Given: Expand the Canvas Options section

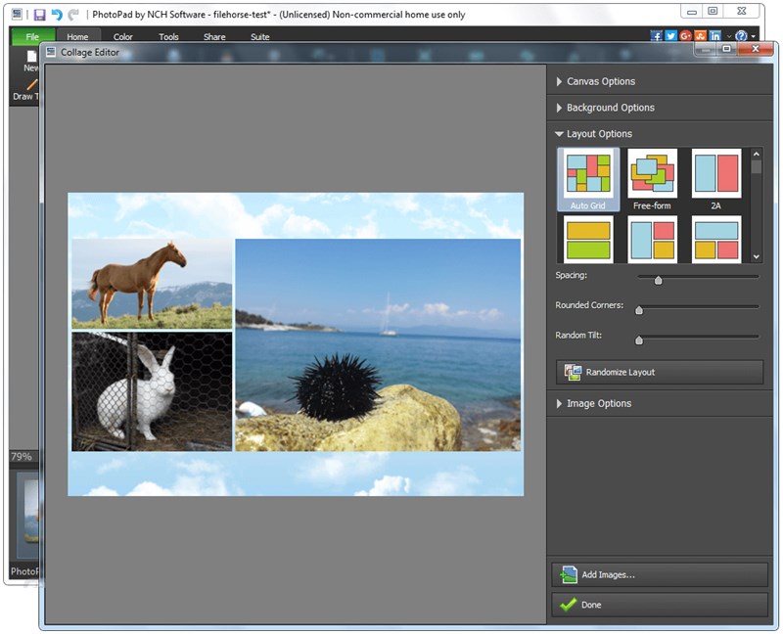Looking at the screenshot, I should 600,81.
